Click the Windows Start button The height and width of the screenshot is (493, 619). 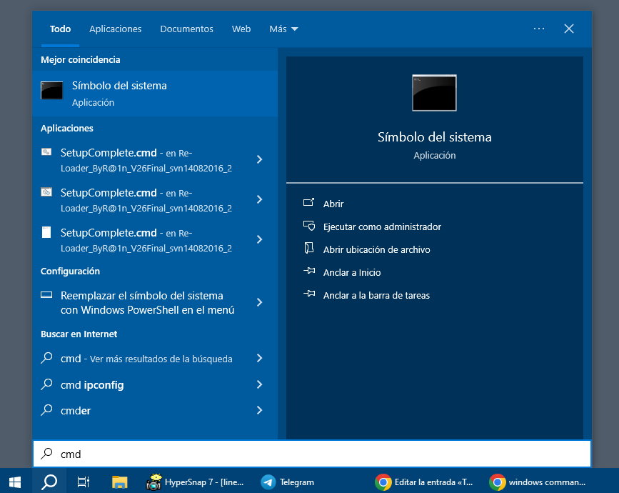pyautogui.click(x=15, y=482)
